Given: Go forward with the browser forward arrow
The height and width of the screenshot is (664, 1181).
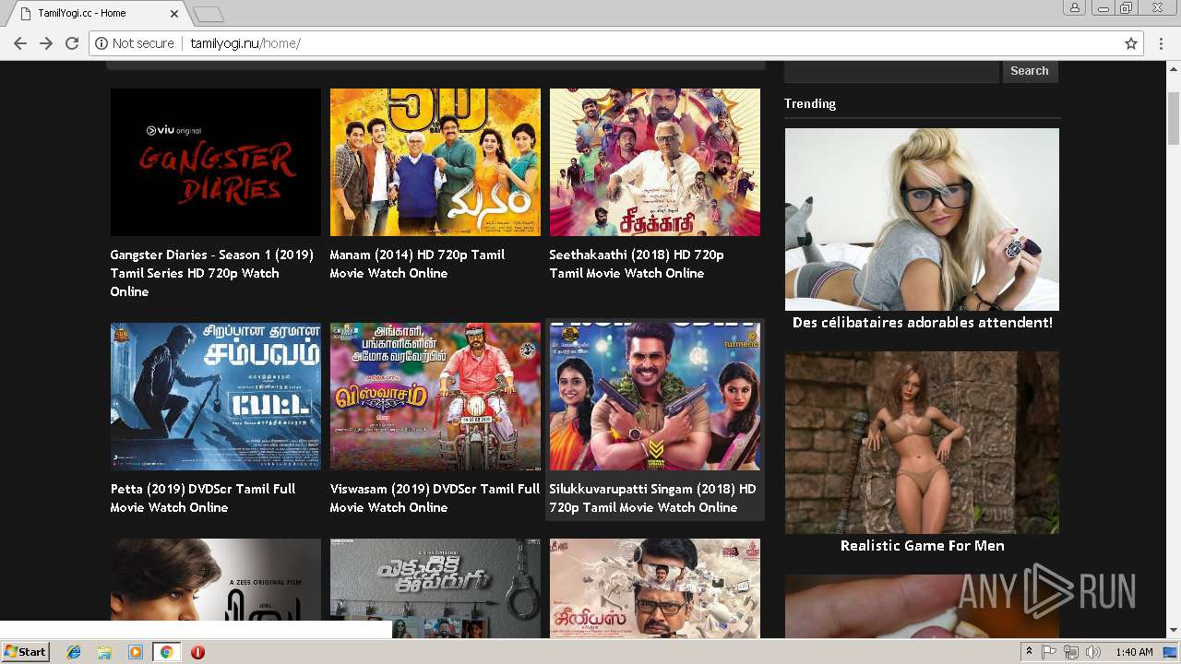Looking at the screenshot, I should point(46,43).
